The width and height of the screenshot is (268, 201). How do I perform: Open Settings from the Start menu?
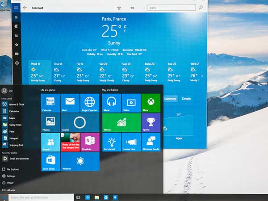[x=11, y=176]
